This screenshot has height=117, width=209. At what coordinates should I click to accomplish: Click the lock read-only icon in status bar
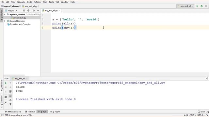[207, 115]
